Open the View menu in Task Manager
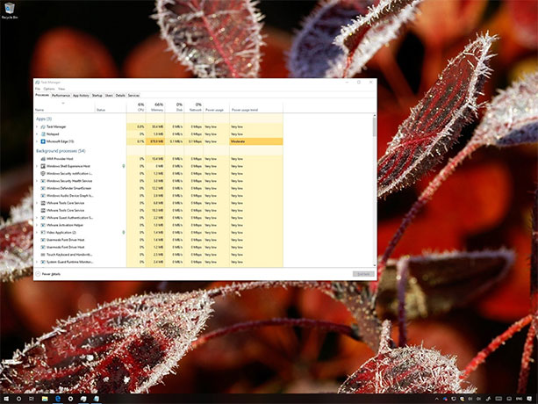This screenshot has width=538, height=404. (x=61, y=89)
